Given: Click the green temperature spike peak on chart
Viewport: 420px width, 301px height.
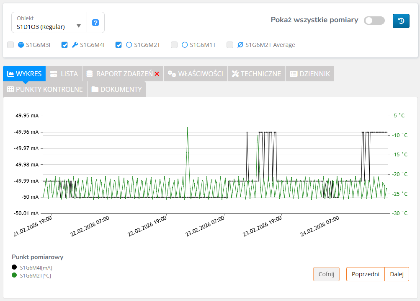Looking at the screenshot, I should 188,127.
